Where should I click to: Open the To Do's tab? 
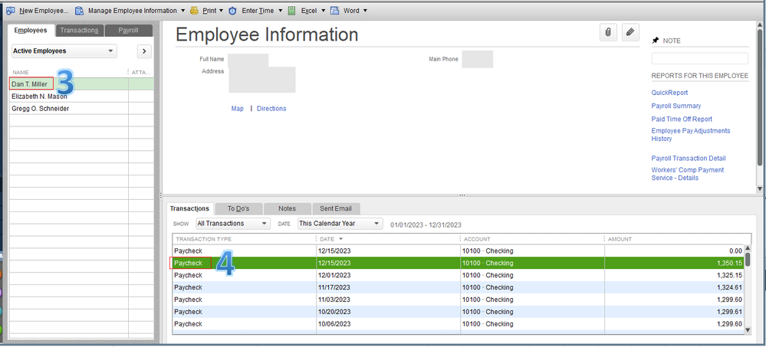pos(238,208)
